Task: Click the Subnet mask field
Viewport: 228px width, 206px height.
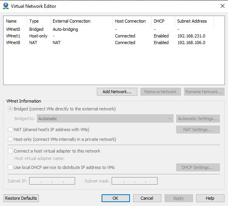Action: pyautogui.click(x=135, y=181)
